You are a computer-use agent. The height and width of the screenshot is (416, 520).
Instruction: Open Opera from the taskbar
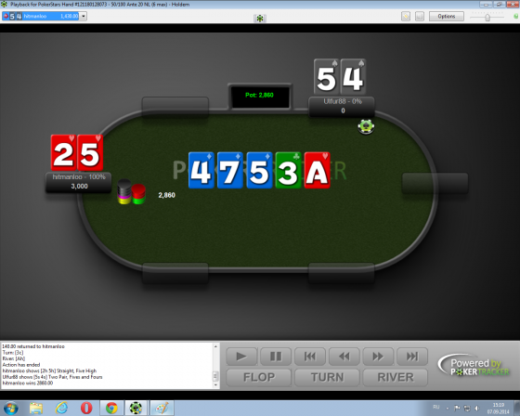click(x=86, y=408)
